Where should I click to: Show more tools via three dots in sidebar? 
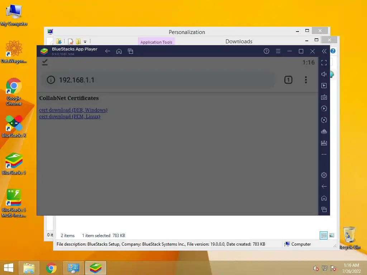point(324,154)
